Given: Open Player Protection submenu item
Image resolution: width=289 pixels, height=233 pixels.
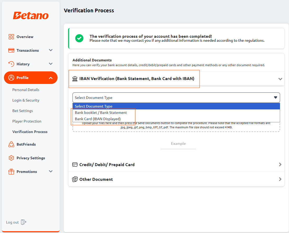Looking at the screenshot, I should click(x=27, y=121).
